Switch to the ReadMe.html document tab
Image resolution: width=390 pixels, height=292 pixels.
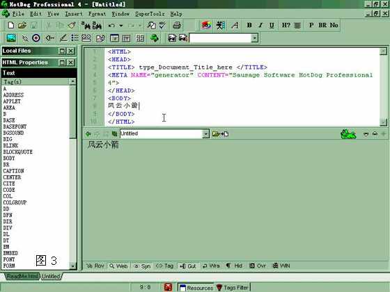[x=22, y=276]
